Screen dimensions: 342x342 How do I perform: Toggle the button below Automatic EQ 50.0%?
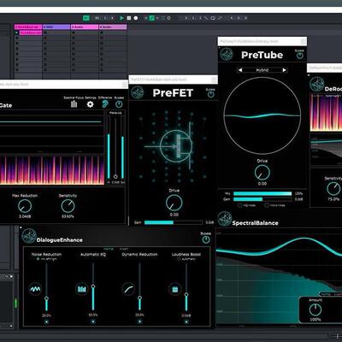(93, 321)
